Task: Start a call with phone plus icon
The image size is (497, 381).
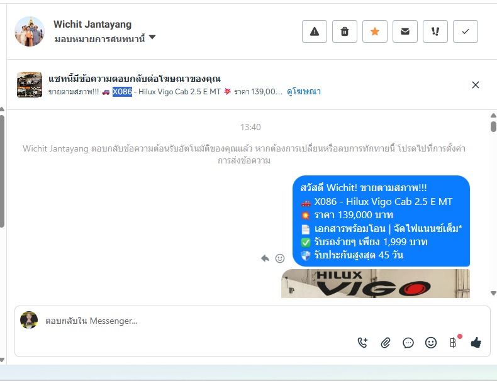Action: (362, 343)
